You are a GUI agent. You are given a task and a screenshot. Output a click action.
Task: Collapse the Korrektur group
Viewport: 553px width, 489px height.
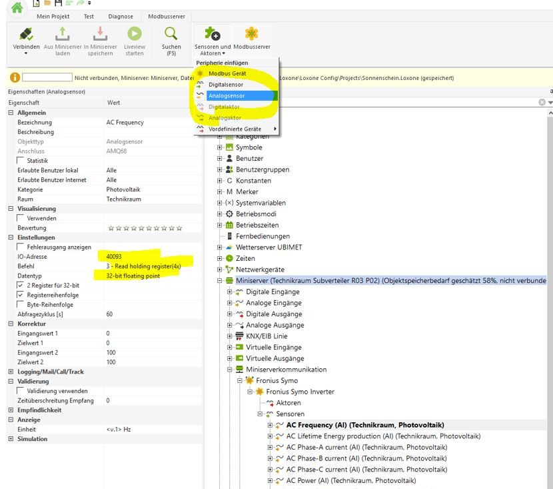click(11, 324)
